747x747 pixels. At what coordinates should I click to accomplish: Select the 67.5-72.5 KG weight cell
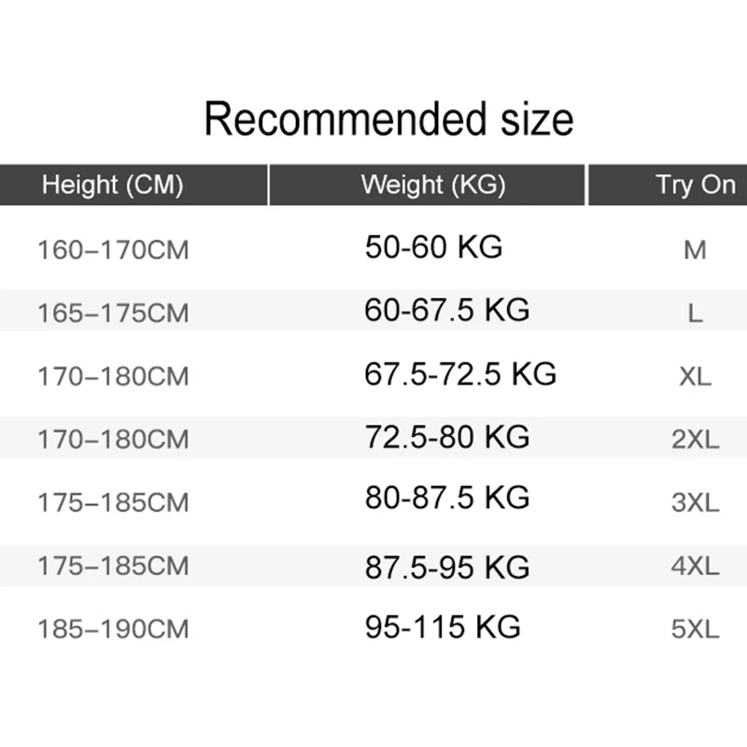click(x=460, y=373)
